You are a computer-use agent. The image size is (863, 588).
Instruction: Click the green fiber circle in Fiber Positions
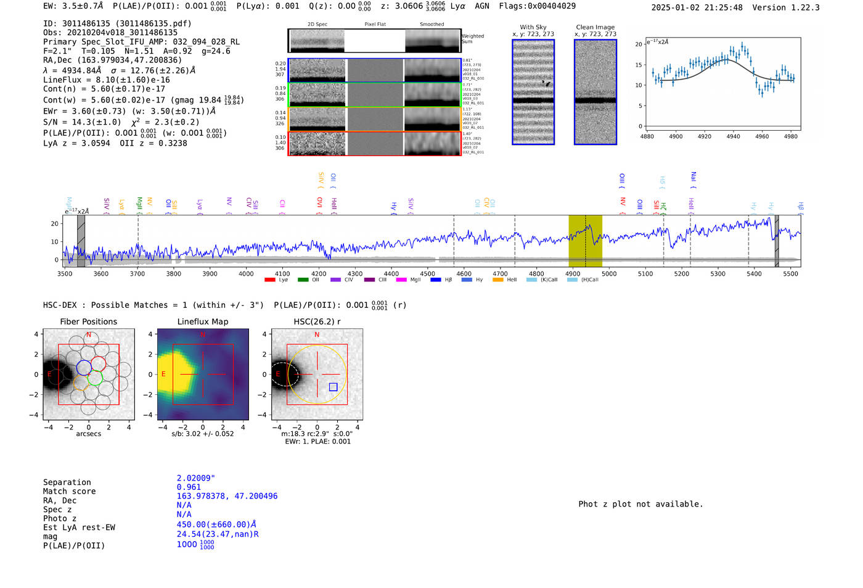[x=94, y=378]
